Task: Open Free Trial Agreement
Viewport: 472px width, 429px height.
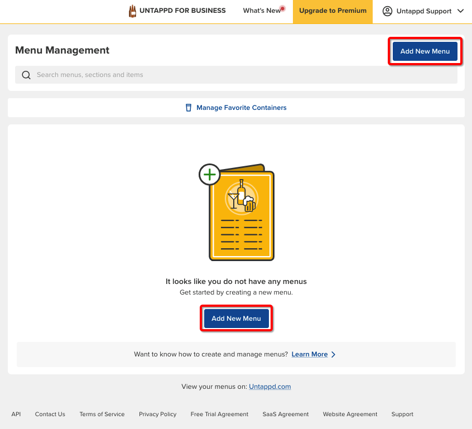Action: coord(219,414)
